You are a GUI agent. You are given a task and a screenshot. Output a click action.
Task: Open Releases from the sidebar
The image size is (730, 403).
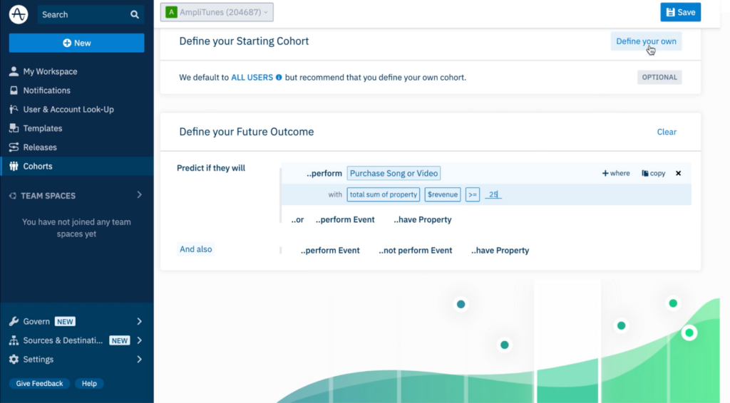40,147
